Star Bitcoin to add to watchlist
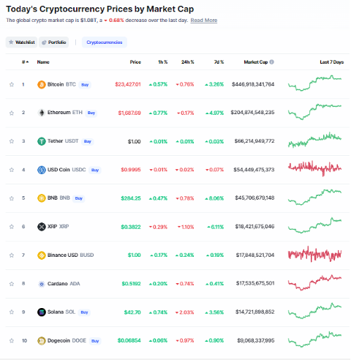Image resolution: width=351 pixels, height=360 pixels. coord(12,84)
